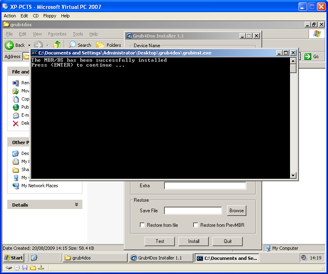Switch to Grub4Dos Installer 1.1 via taskbar
Image resolution: width=328 pixels, height=274 pixels.
[x=161, y=258]
